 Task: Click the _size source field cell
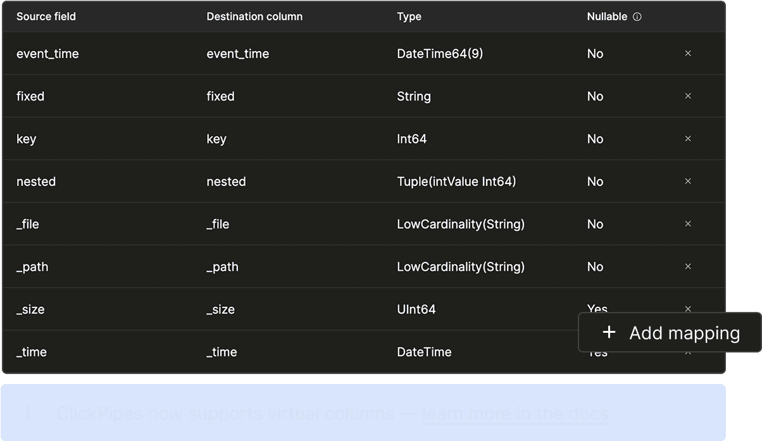click(30, 309)
